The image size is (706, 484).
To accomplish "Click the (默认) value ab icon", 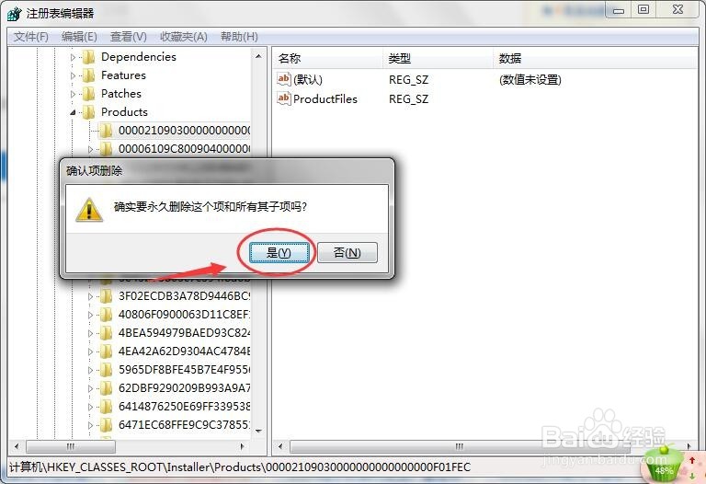I will pos(284,79).
